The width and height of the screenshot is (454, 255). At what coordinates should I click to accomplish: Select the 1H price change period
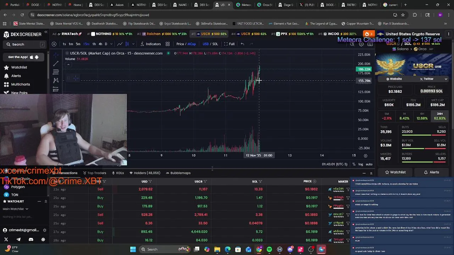[404, 116]
